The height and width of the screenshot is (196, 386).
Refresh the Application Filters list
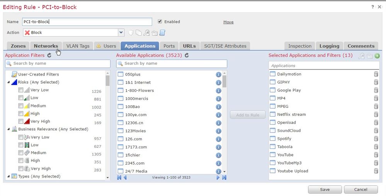[49, 55]
